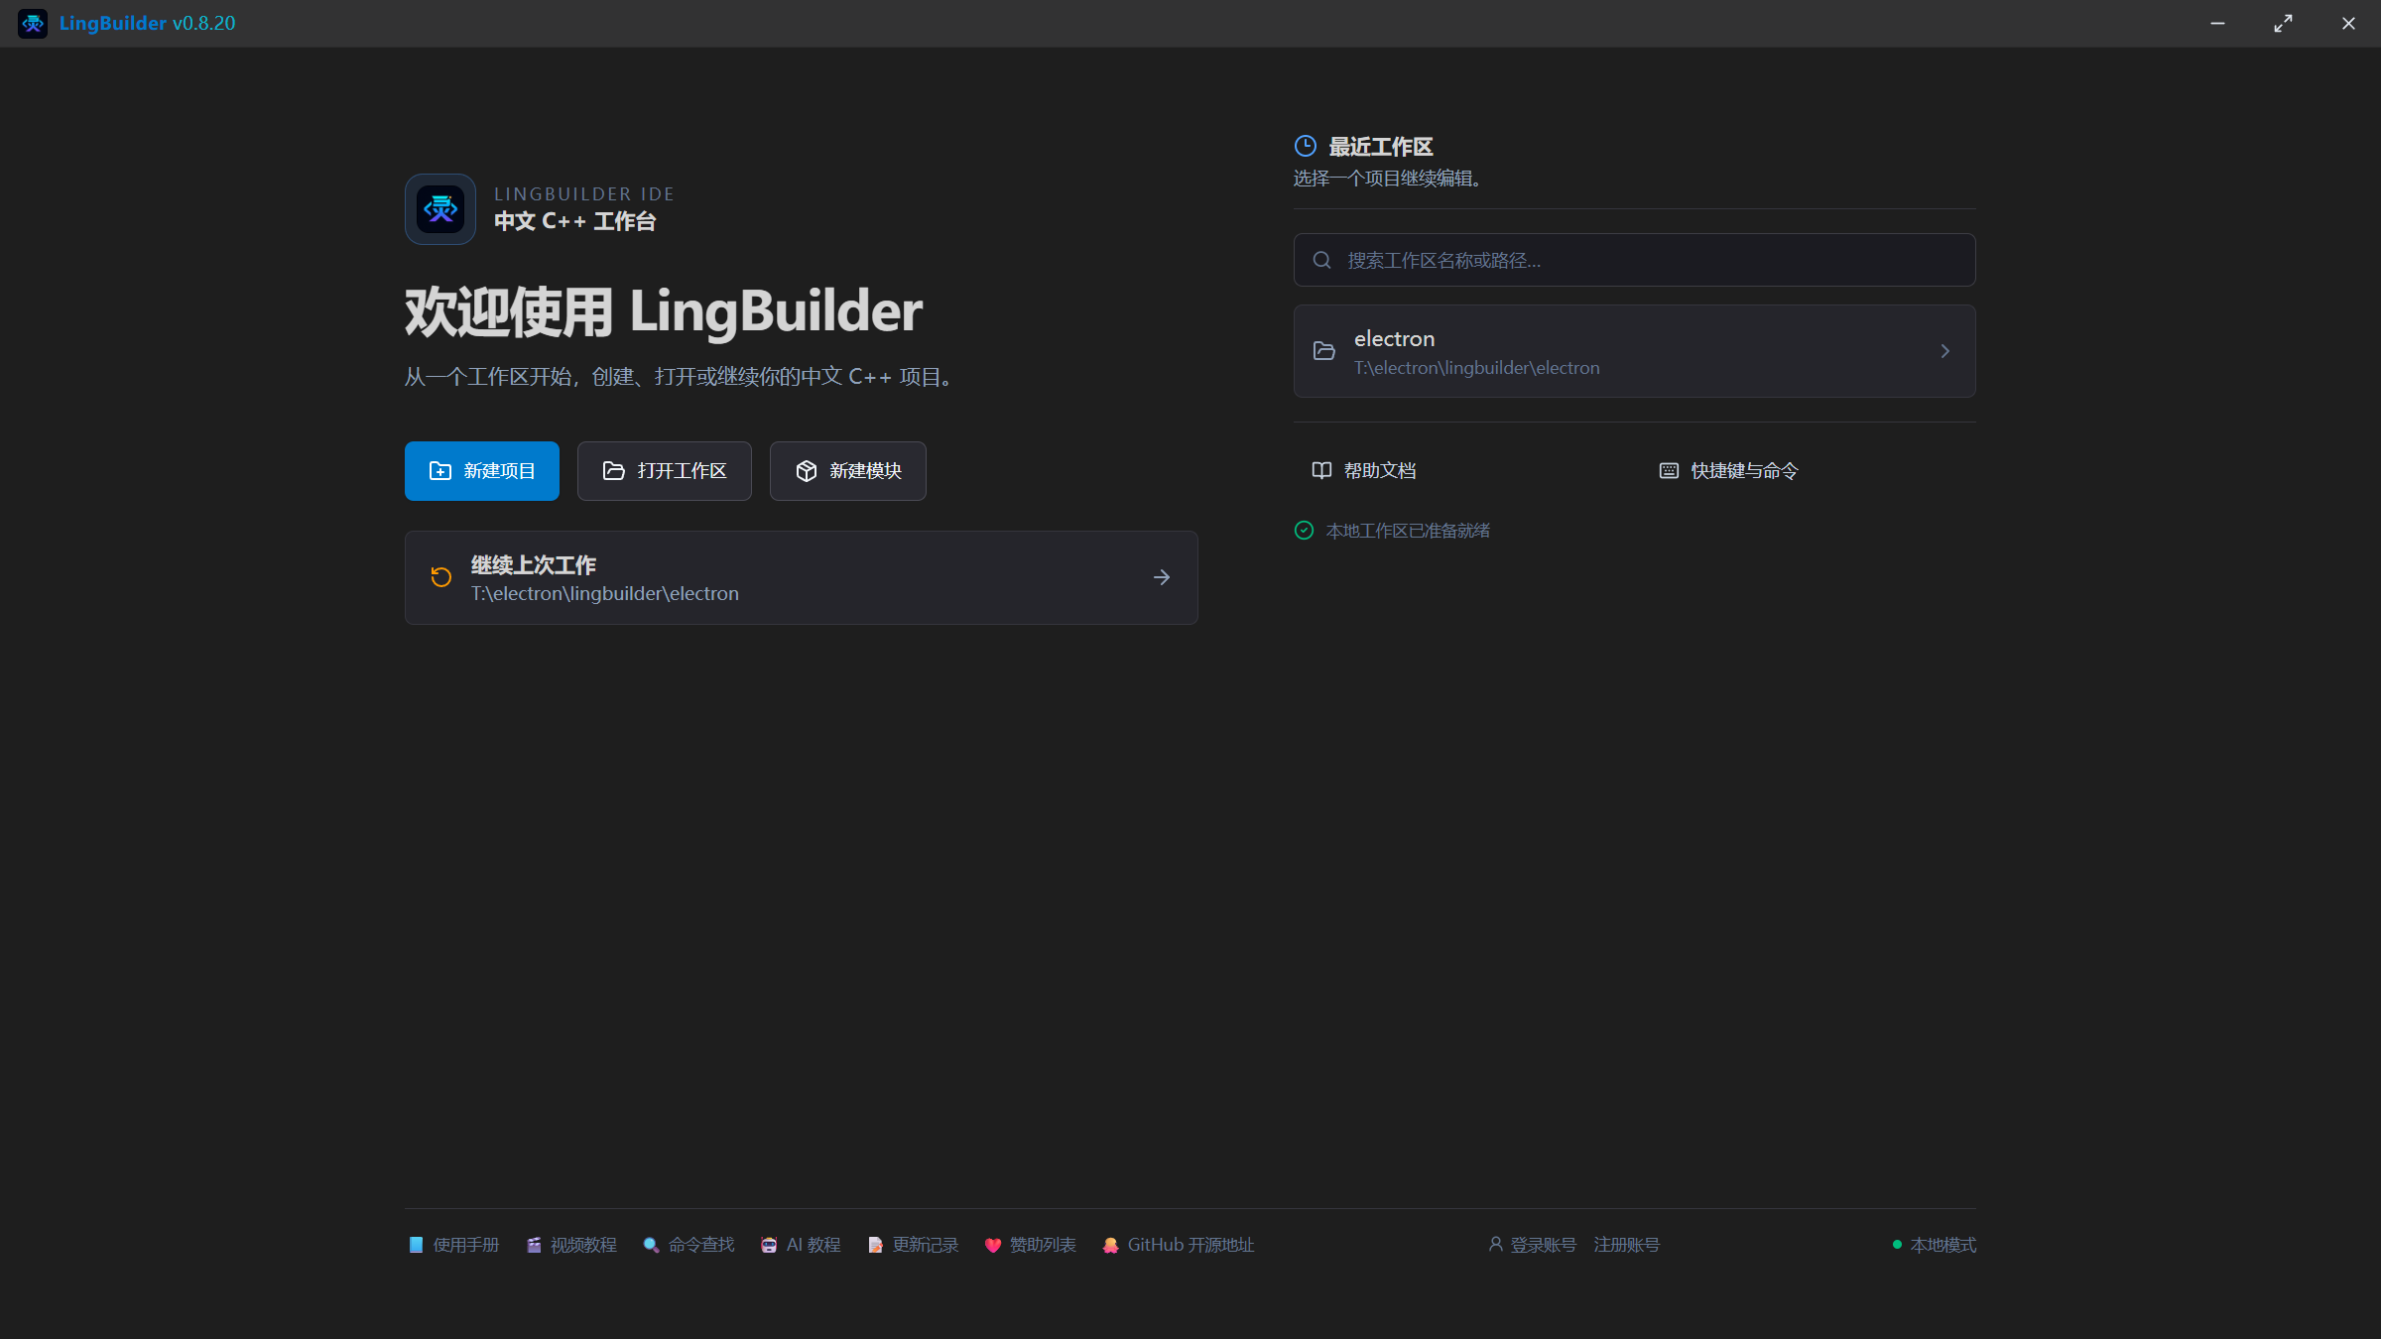
Task: Open a workspace with 打开工作区
Action: coord(664,471)
